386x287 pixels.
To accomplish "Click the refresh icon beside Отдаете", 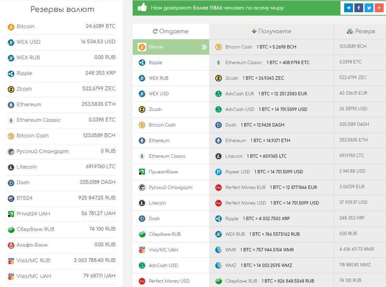I will [155, 31].
